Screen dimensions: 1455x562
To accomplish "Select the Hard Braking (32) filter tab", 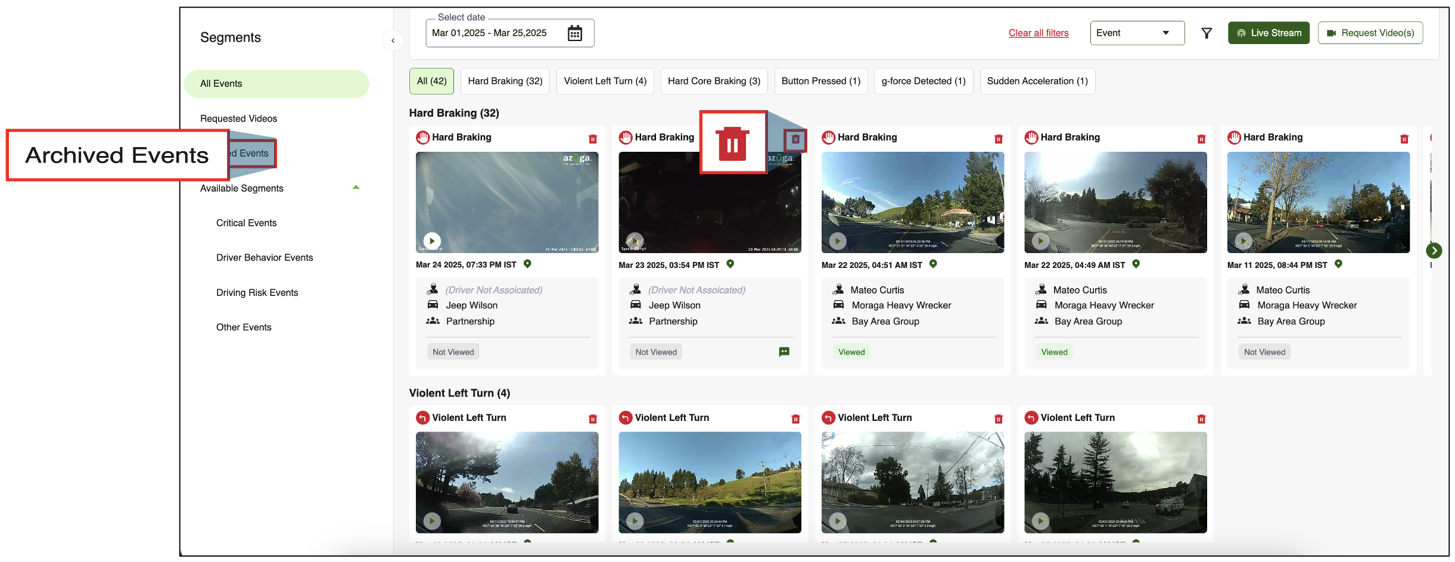I will pos(505,81).
